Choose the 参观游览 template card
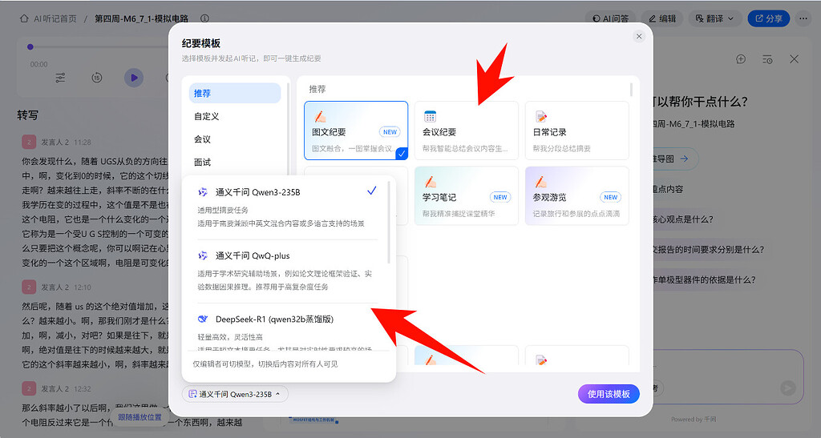 coord(576,196)
